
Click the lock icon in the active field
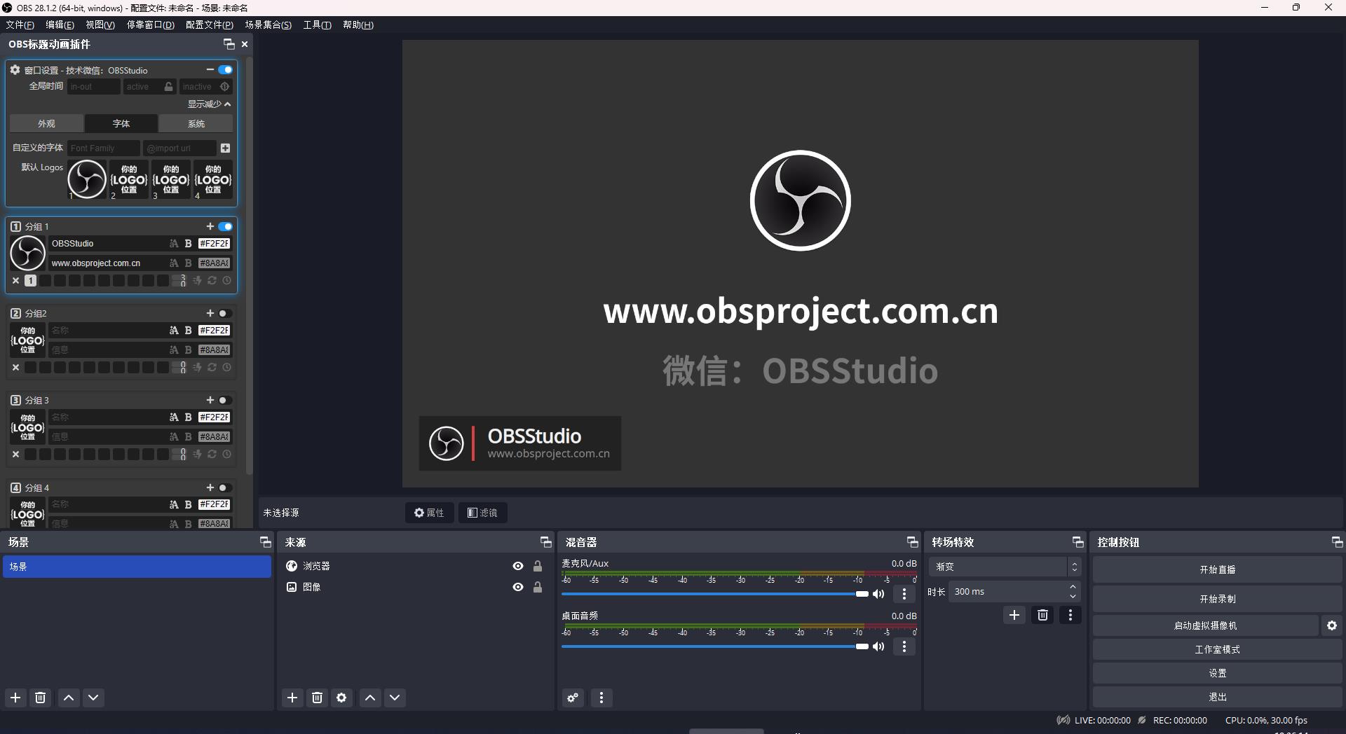tap(169, 87)
